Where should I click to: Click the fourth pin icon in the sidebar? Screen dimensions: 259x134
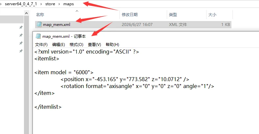coord(21,51)
